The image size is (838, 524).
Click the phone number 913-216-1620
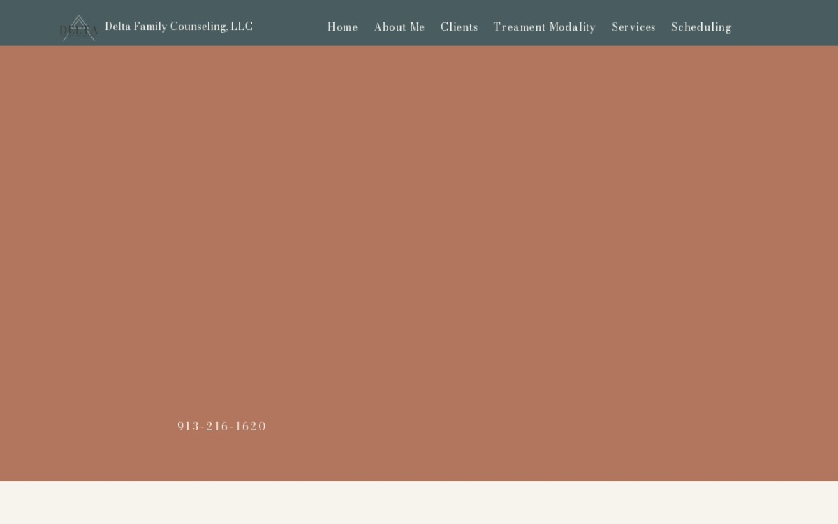coord(222,426)
